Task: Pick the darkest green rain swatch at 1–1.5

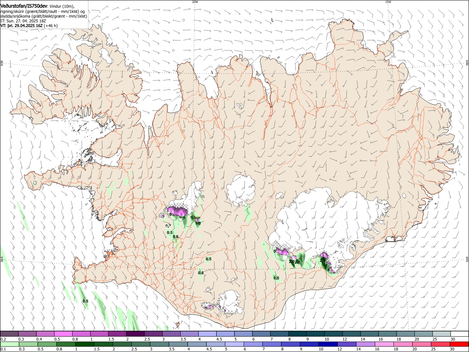Action: [x=85, y=344]
